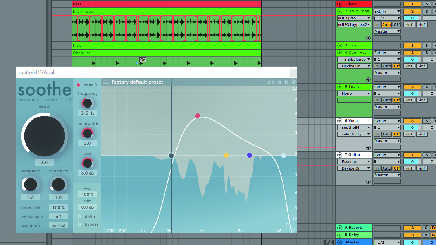Select the light blue high-cut band node

point(284,156)
